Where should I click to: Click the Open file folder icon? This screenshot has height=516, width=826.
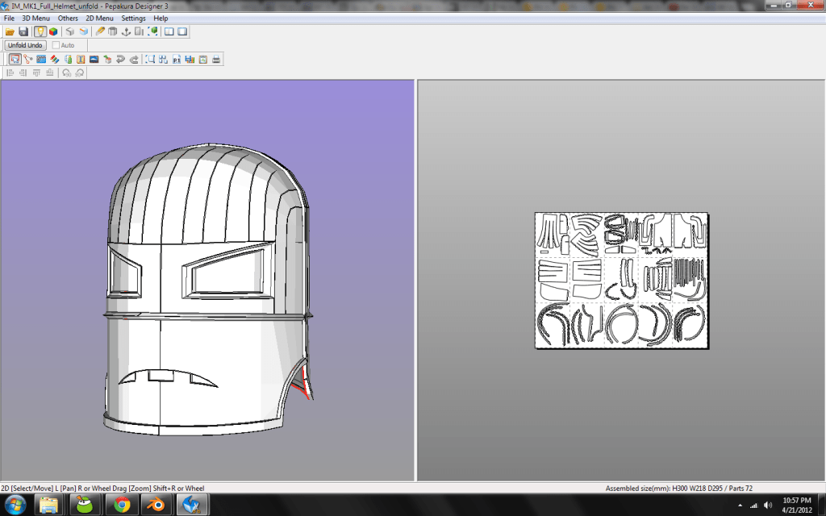[10, 31]
